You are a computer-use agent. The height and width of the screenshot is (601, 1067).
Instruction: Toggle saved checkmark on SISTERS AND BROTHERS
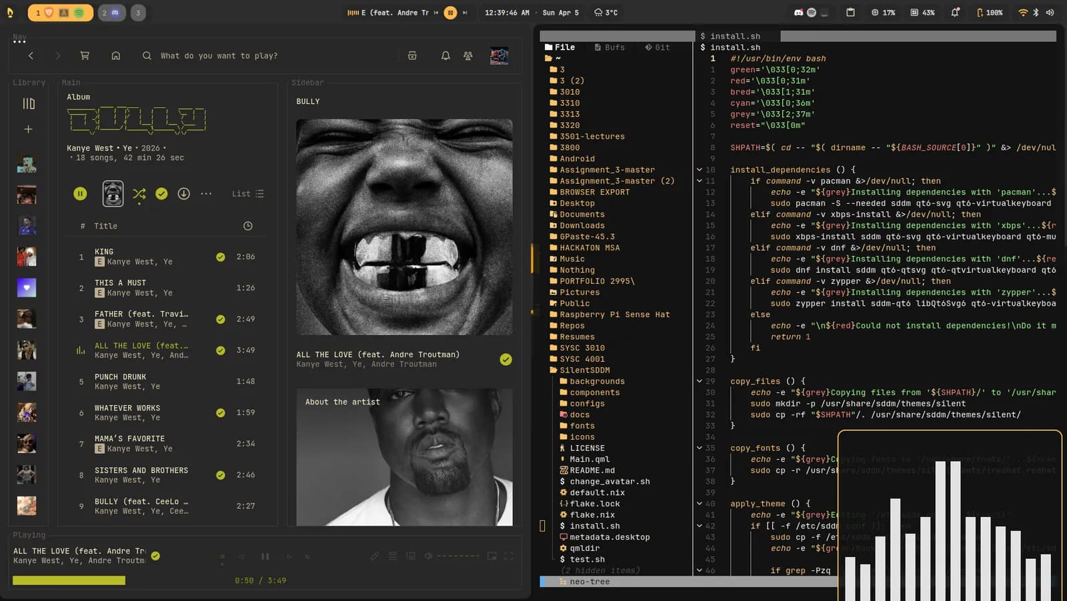point(221,475)
